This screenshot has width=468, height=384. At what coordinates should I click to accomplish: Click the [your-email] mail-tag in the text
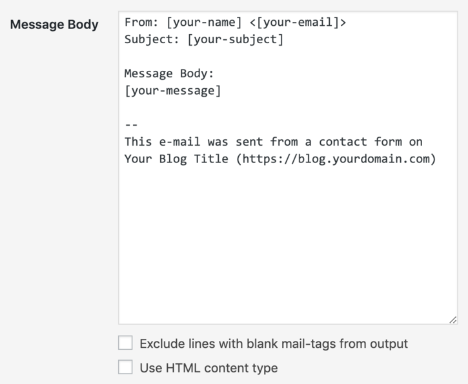pos(298,23)
